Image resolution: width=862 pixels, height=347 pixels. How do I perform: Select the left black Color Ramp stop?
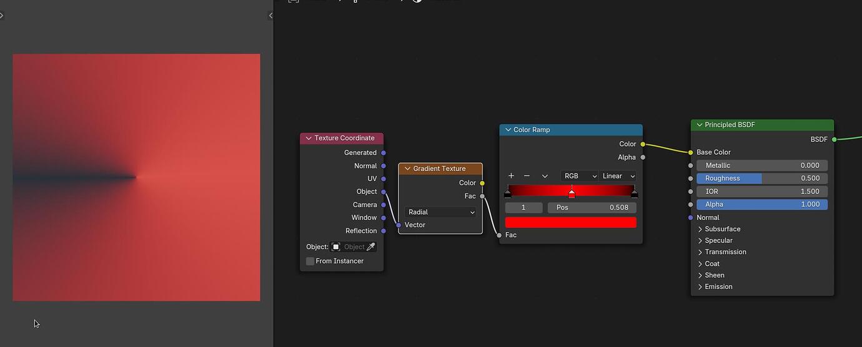click(x=507, y=194)
